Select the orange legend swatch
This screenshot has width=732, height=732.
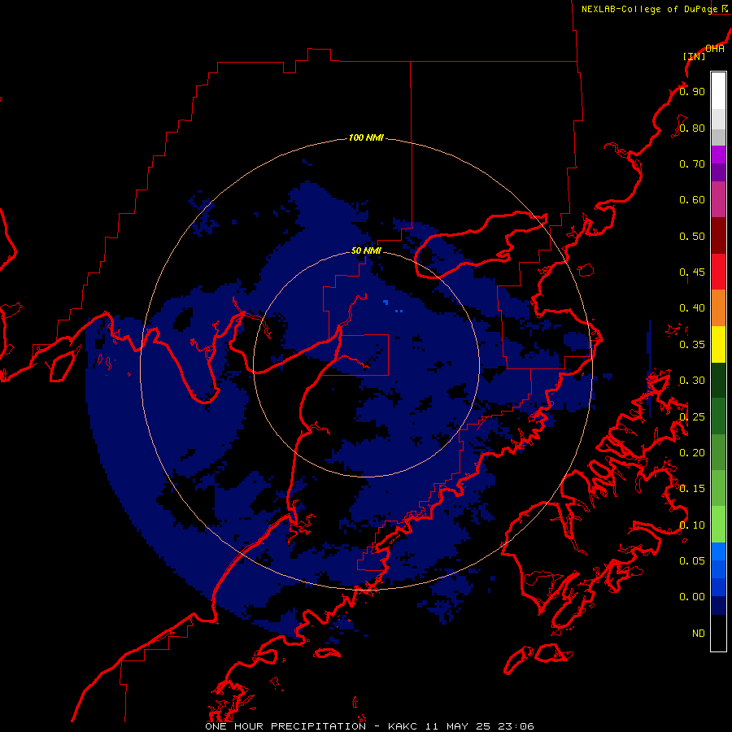pyautogui.click(x=718, y=308)
